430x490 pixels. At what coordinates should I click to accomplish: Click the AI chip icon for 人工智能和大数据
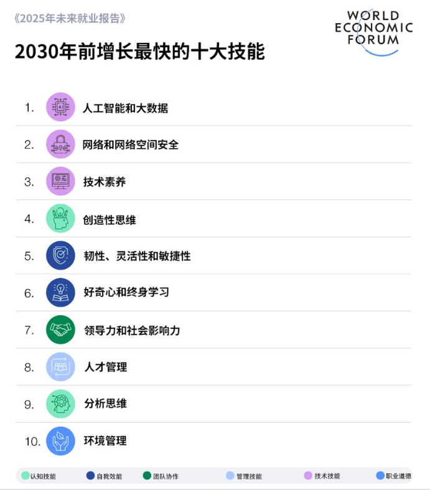click(60, 107)
